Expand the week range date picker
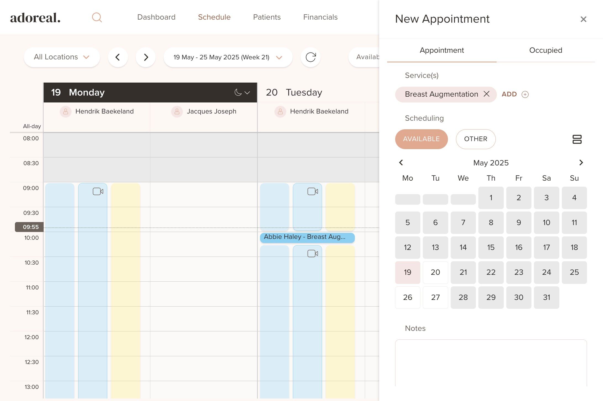Image resolution: width=603 pixels, height=401 pixels. click(228, 57)
